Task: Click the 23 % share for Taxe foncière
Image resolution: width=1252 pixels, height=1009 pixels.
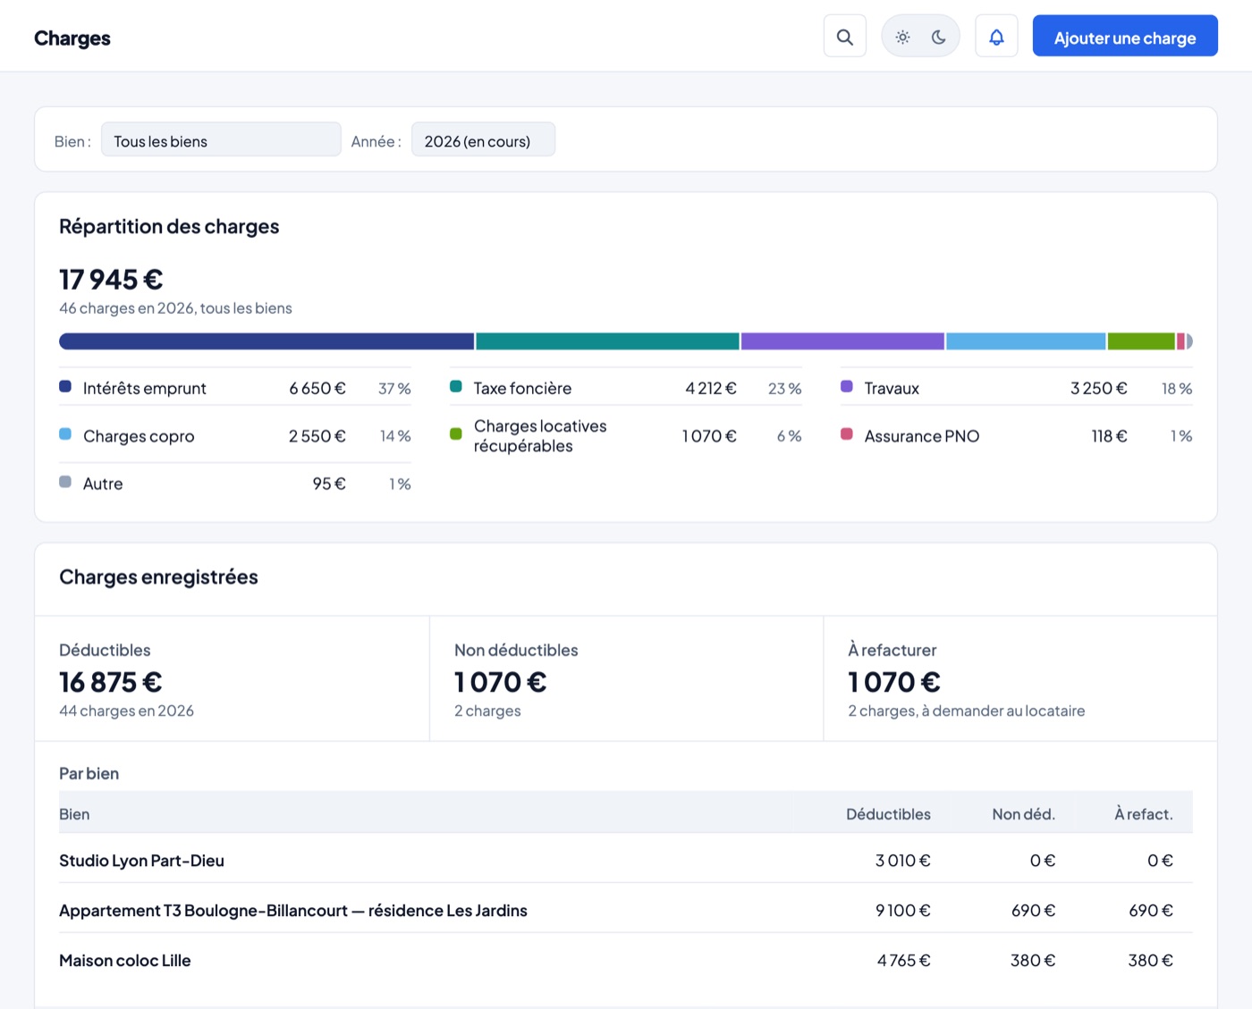Action: [x=784, y=389]
